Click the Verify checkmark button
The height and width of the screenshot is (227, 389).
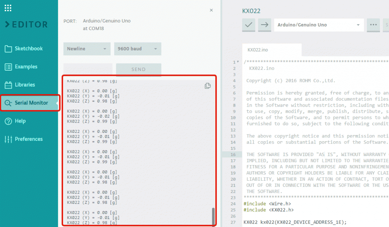pos(249,25)
